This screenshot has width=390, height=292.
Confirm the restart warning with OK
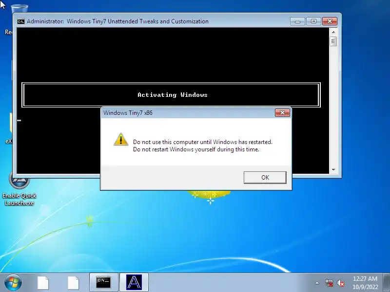265,178
